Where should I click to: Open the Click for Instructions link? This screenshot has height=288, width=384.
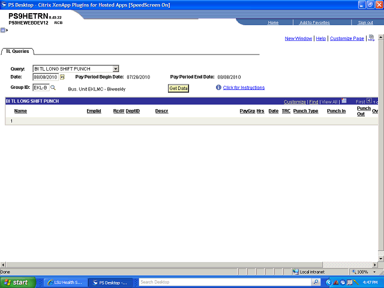coord(244,88)
